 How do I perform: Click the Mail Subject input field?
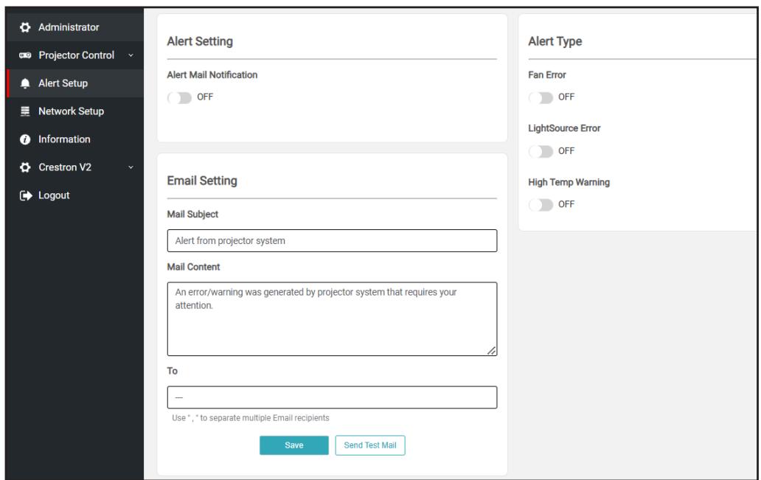pyautogui.click(x=332, y=240)
